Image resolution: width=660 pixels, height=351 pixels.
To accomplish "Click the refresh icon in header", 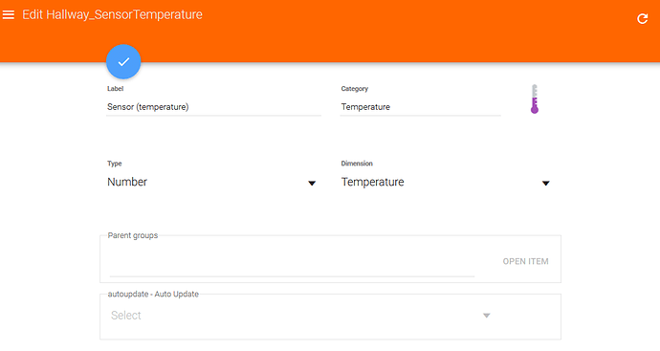I will [643, 18].
